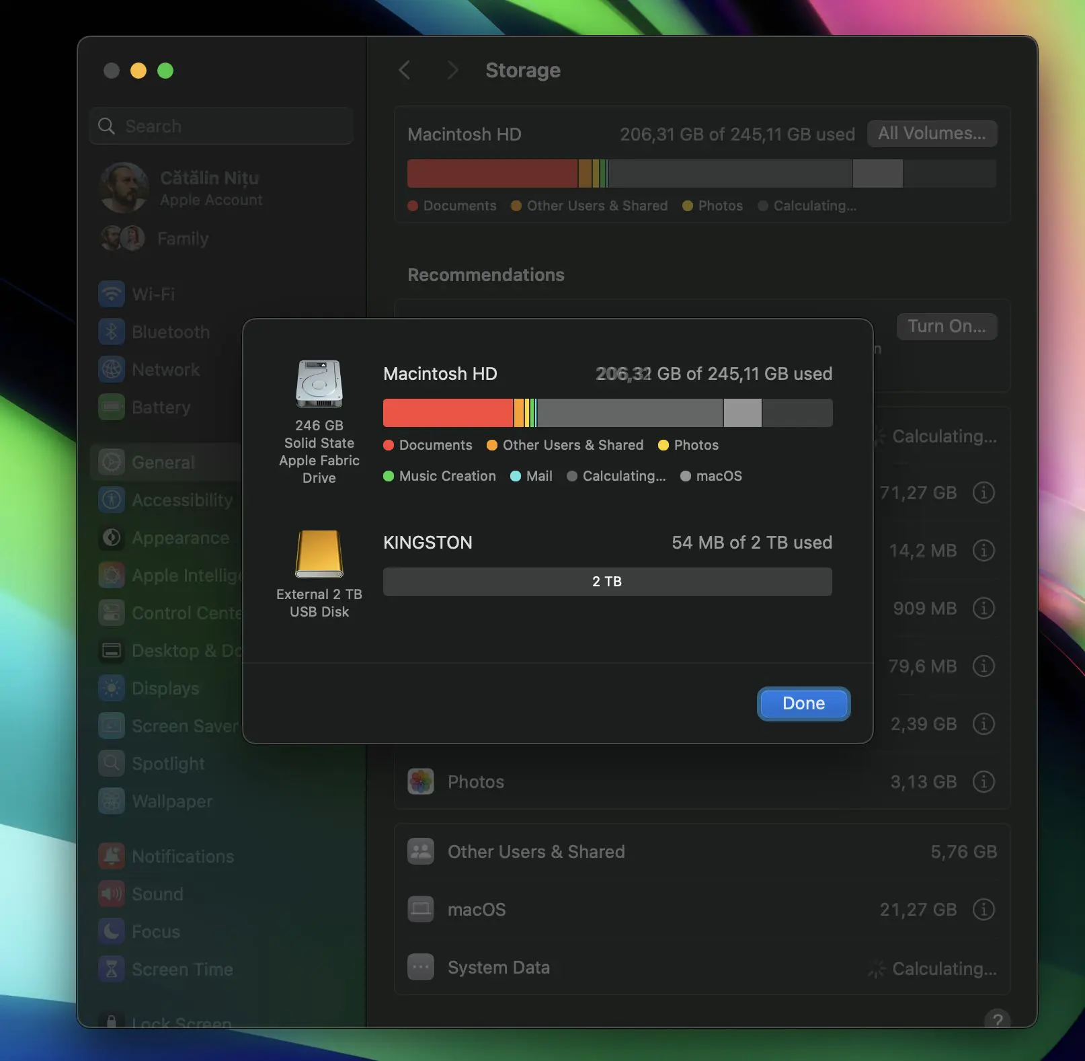Click Done in the volumes dialog
This screenshot has width=1085, height=1061.
coord(803,703)
